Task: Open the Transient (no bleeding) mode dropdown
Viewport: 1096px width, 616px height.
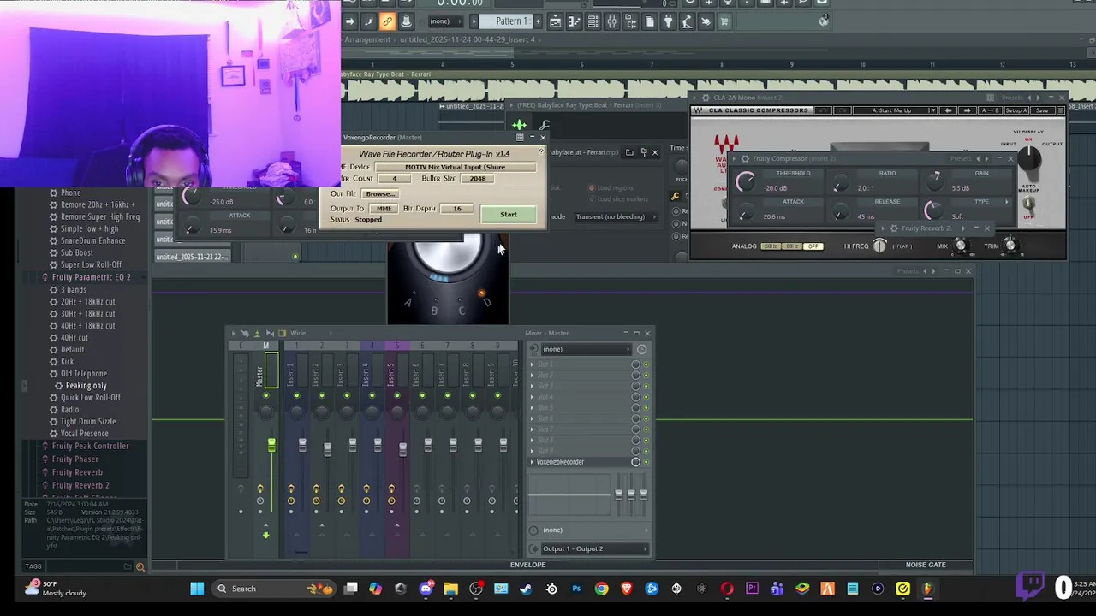Action: pyautogui.click(x=616, y=216)
